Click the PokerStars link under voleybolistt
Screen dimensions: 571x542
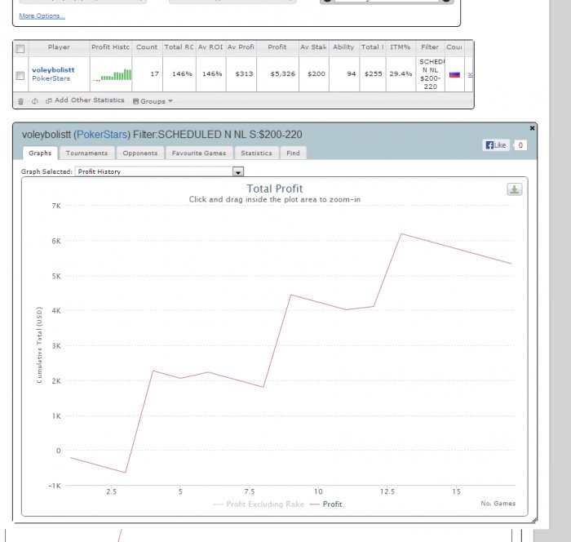51,78
